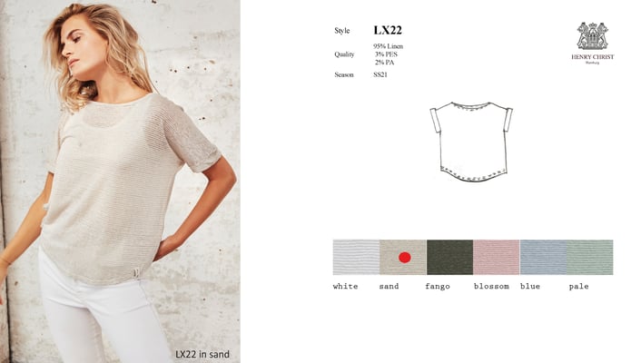Viewport: 641px width, 363px height.
Task: Click the 'pale' color label
Action: pos(579,286)
